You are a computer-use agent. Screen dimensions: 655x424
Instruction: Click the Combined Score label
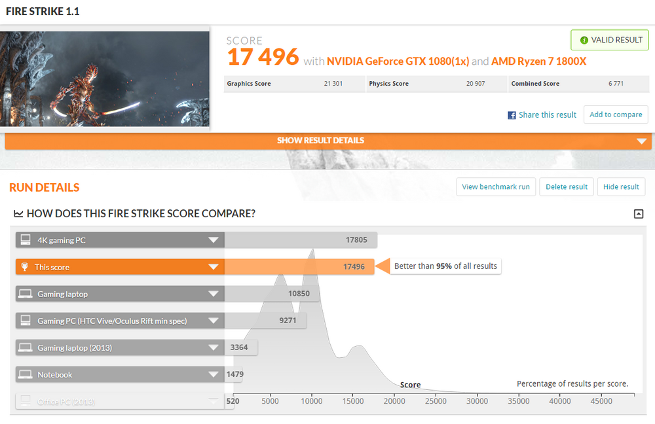point(535,84)
